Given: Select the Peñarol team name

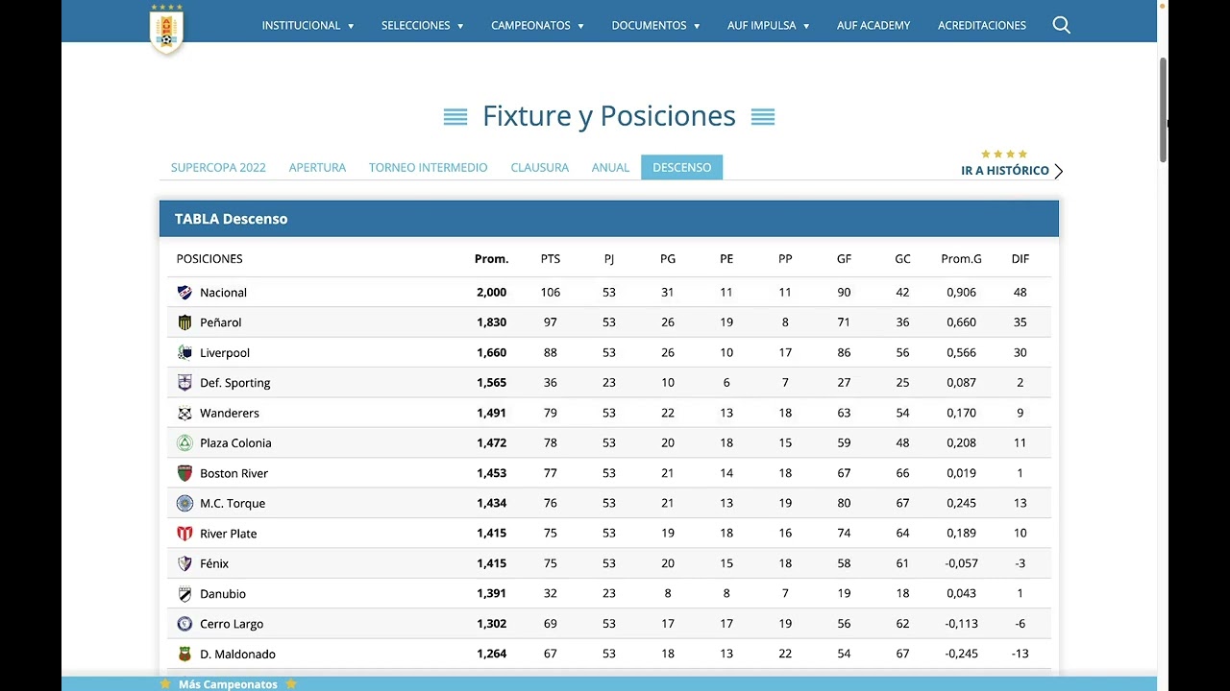Looking at the screenshot, I should click(221, 322).
